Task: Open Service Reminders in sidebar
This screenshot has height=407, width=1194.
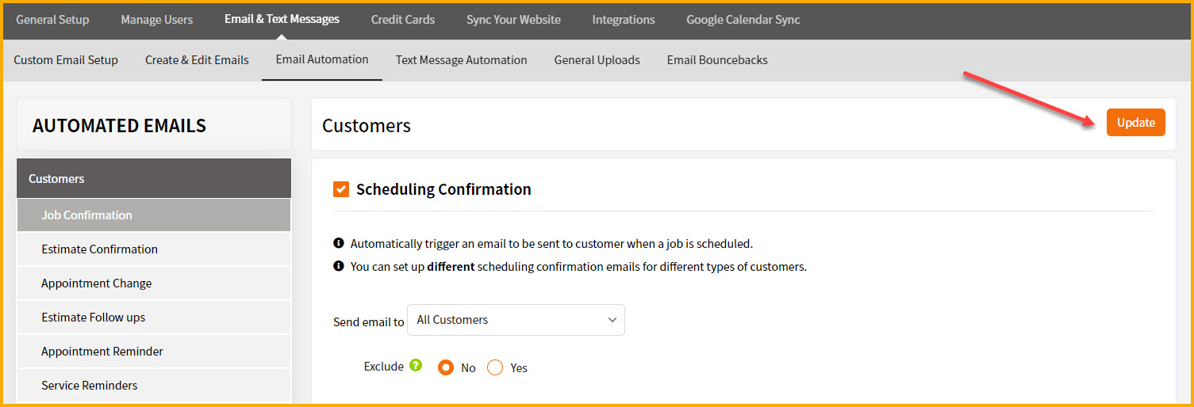Action: (x=154, y=386)
